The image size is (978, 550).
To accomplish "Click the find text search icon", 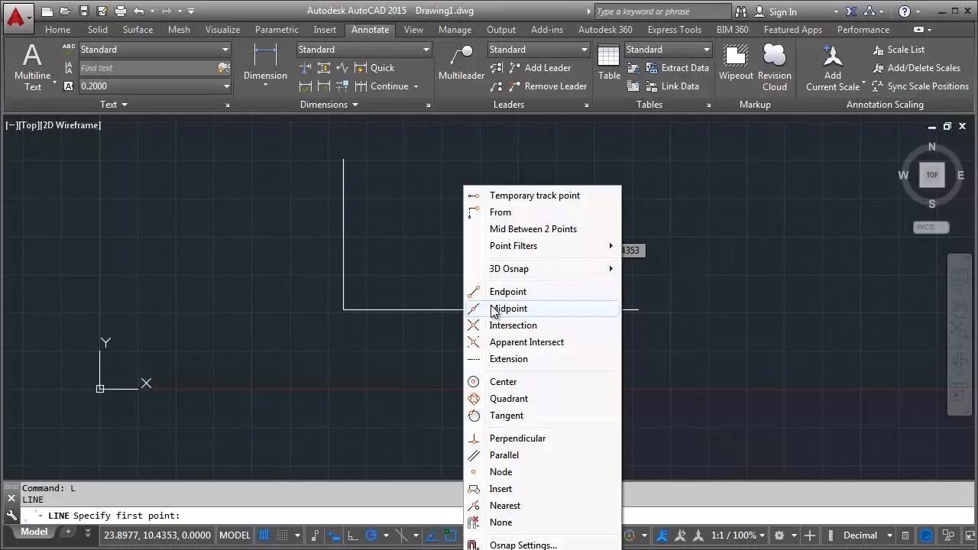I will pyautogui.click(x=223, y=68).
